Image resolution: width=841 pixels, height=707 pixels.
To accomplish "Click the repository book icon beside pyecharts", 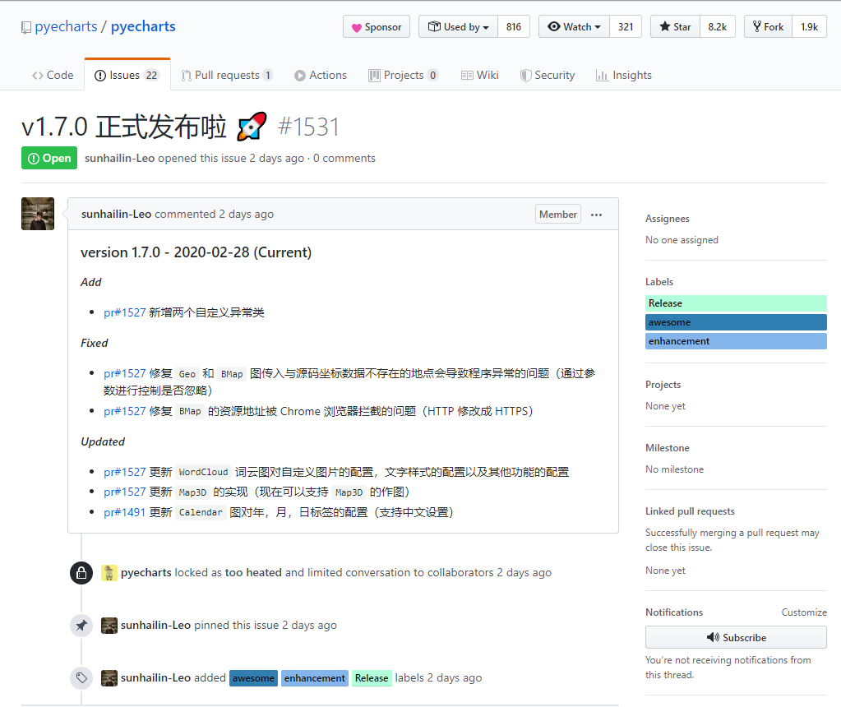I will pyautogui.click(x=25, y=26).
